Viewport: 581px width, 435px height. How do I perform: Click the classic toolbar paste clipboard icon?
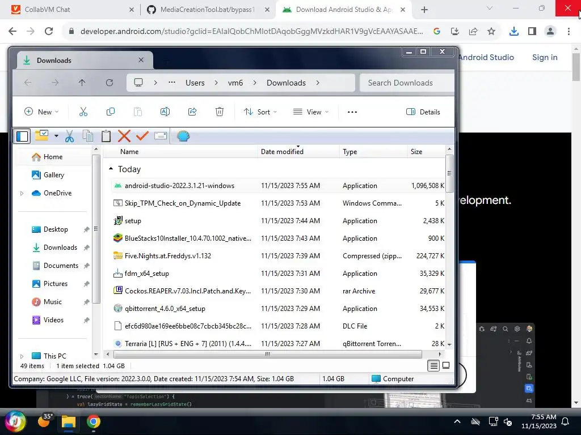[106, 136]
